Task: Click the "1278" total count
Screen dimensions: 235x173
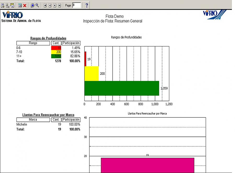Action: tap(58, 61)
